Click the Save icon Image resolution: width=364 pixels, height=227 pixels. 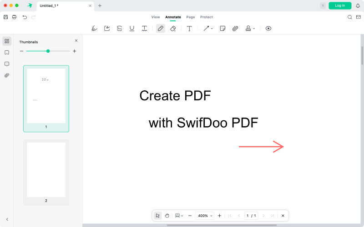(x=5, y=17)
